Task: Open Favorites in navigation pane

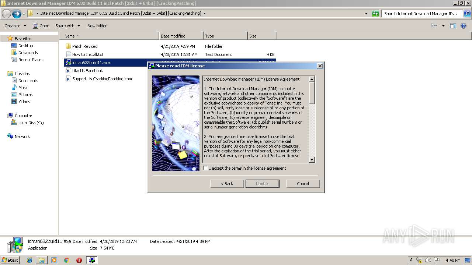Action: 23,39
